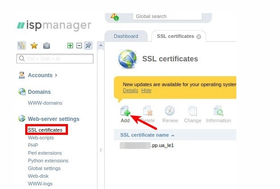Click the warning notification icon
This screenshot has height=189, width=280.
click(x=115, y=17)
